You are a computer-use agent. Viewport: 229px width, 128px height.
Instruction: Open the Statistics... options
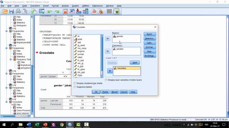150,38
